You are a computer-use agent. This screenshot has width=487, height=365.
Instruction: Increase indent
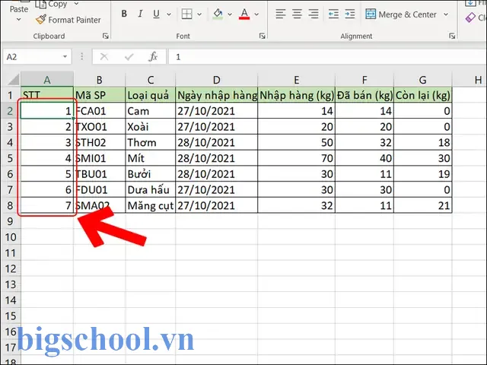coord(350,14)
